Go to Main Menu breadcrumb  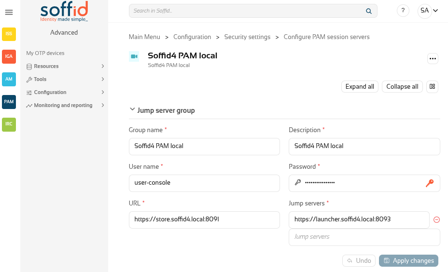(x=144, y=37)
